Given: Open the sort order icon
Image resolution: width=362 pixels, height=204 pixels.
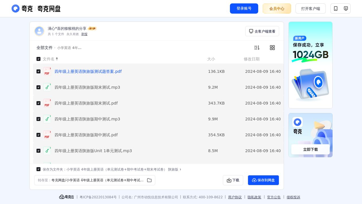Looking at the screenshot, I should (x=257, y=48).
